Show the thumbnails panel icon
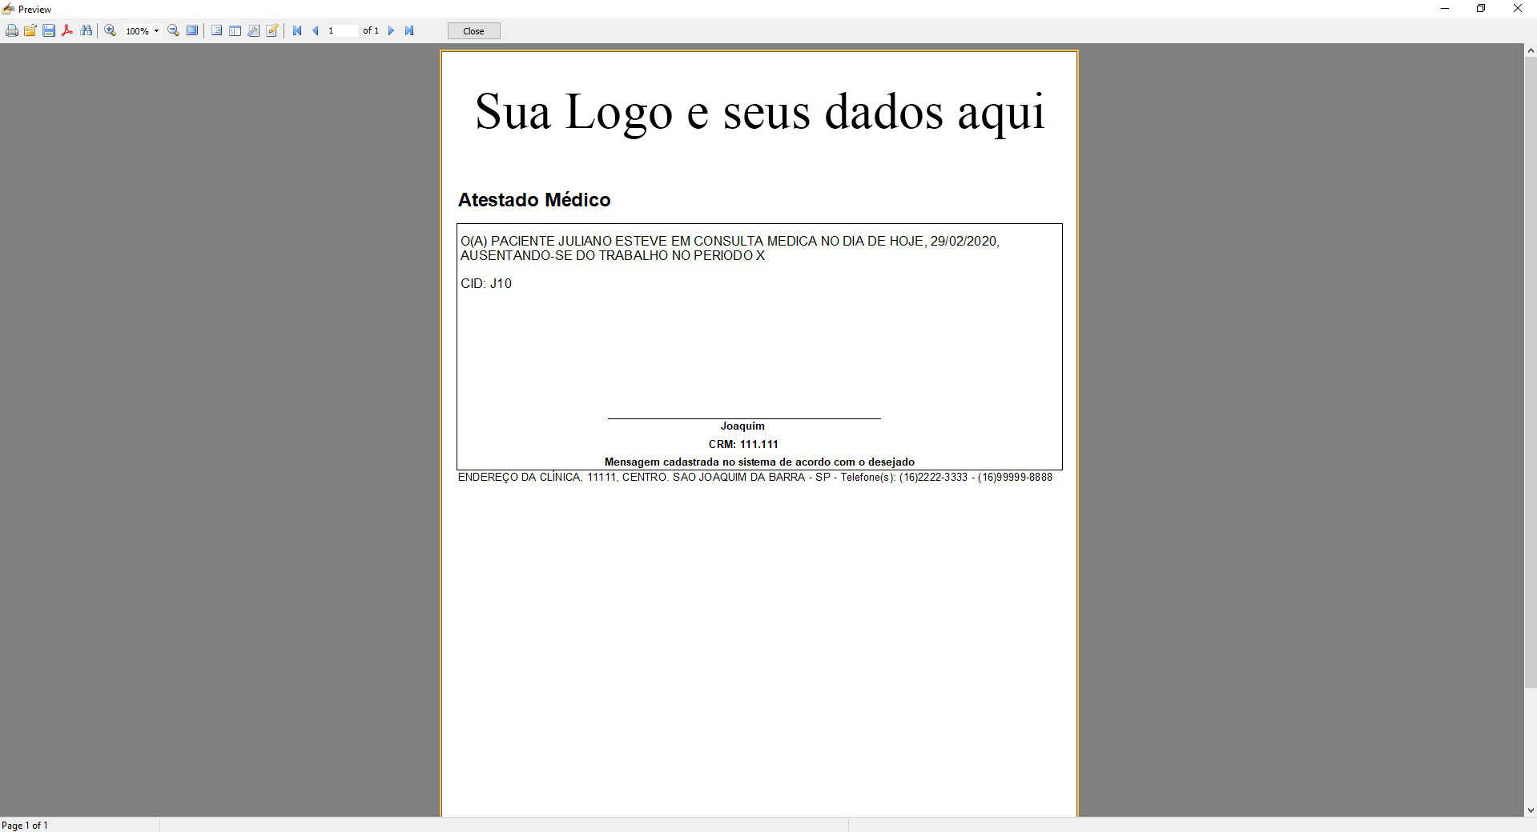 (x=235, y=31)
